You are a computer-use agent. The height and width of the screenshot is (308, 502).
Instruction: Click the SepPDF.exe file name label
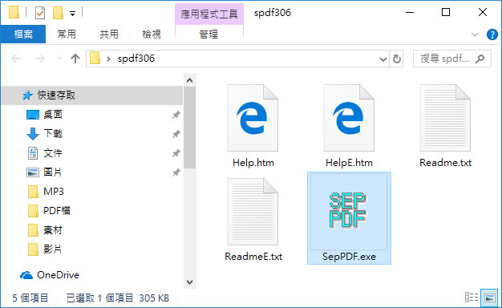tap(349, 257)
